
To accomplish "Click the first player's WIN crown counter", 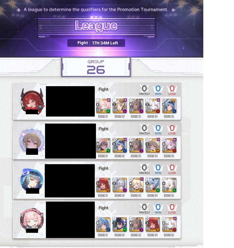I will coord(158,90).
